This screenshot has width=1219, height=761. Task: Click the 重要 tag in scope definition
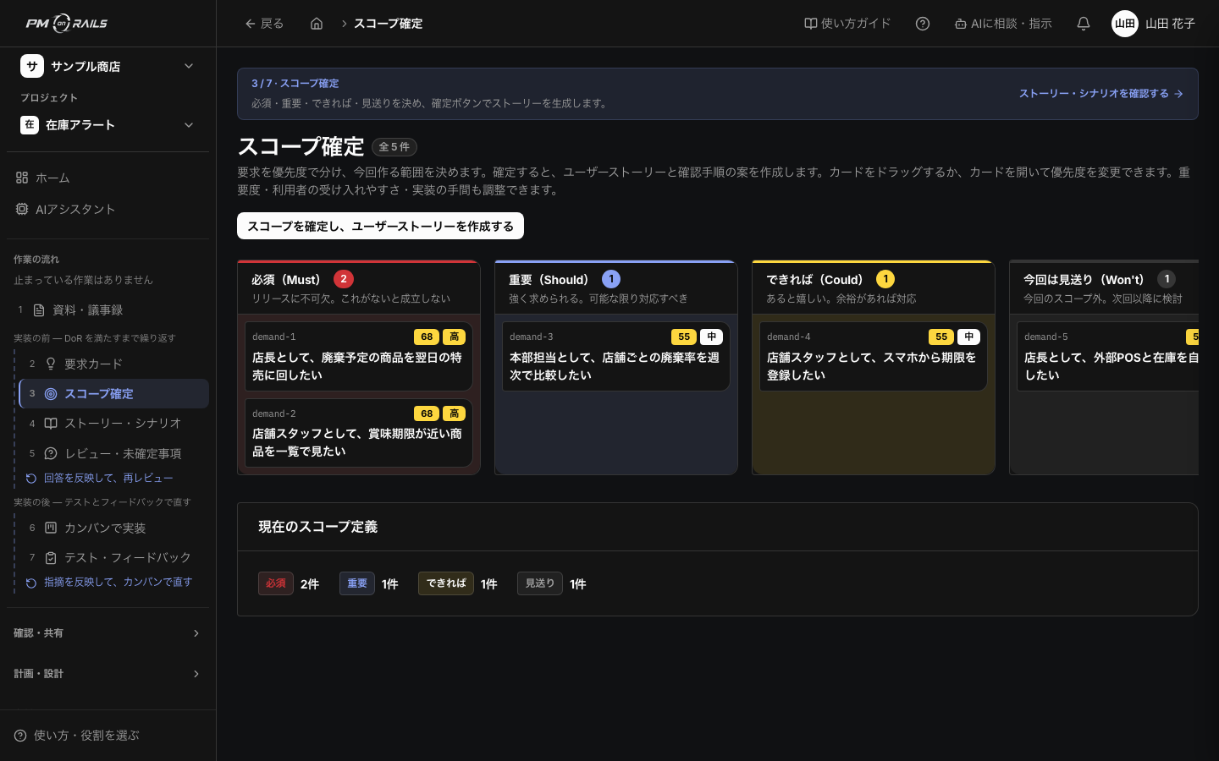coord(357,583)
